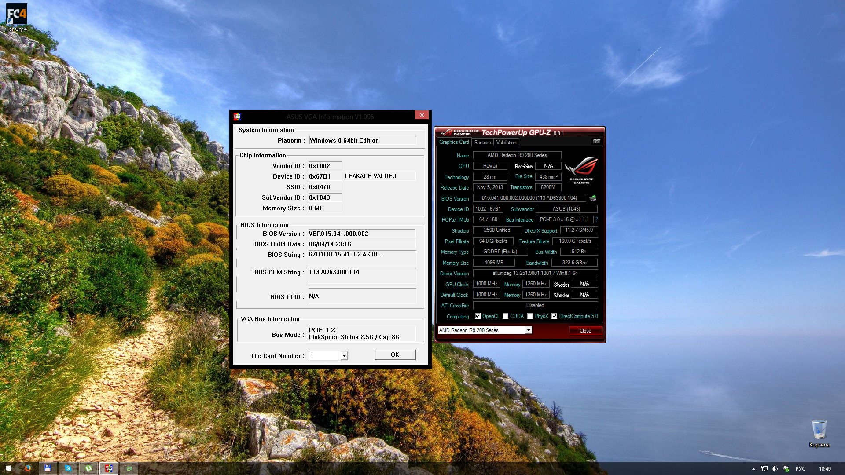Open Firefox from the taskbar
Image resolution: width=845 pixels, height=475 pixels.
pyautogui.click(x=28, y=468)
